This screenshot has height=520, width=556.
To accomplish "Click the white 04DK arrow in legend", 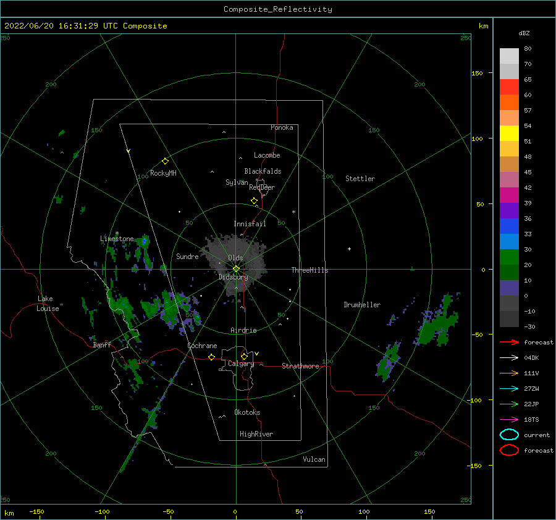I will 509,358.
